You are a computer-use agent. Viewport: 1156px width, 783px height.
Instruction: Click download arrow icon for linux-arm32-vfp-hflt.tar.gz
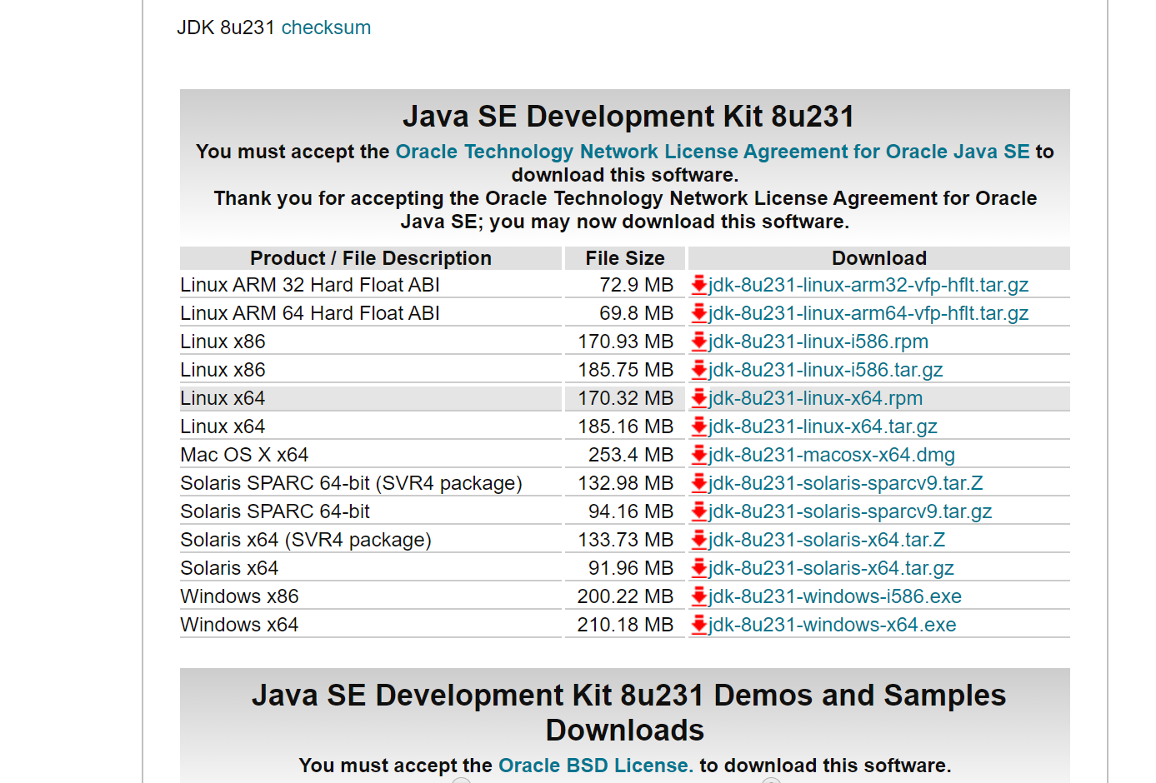click(x=699, y=285)
